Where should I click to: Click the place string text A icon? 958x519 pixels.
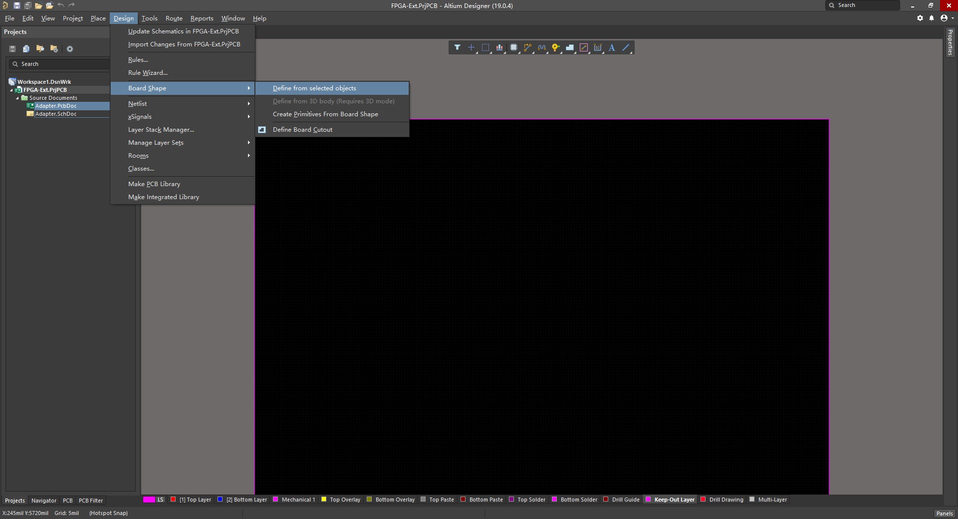coord(612,47)
